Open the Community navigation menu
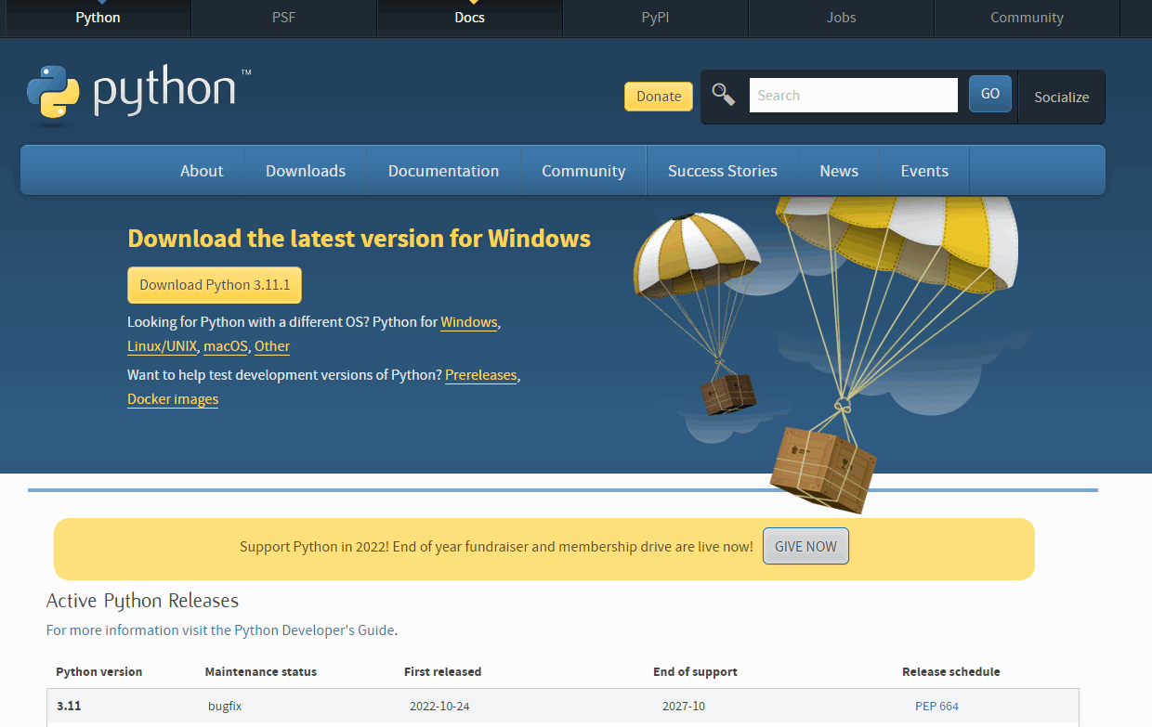 [583, 171]
